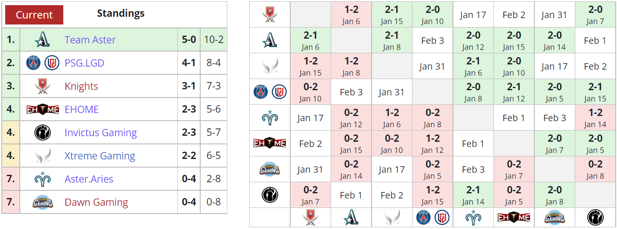The height and width of the screenshot is (229, 617).
Task: Click EHOME logo in crosstable bottom row
Action: pyautogui.click(x=514, y=217)
